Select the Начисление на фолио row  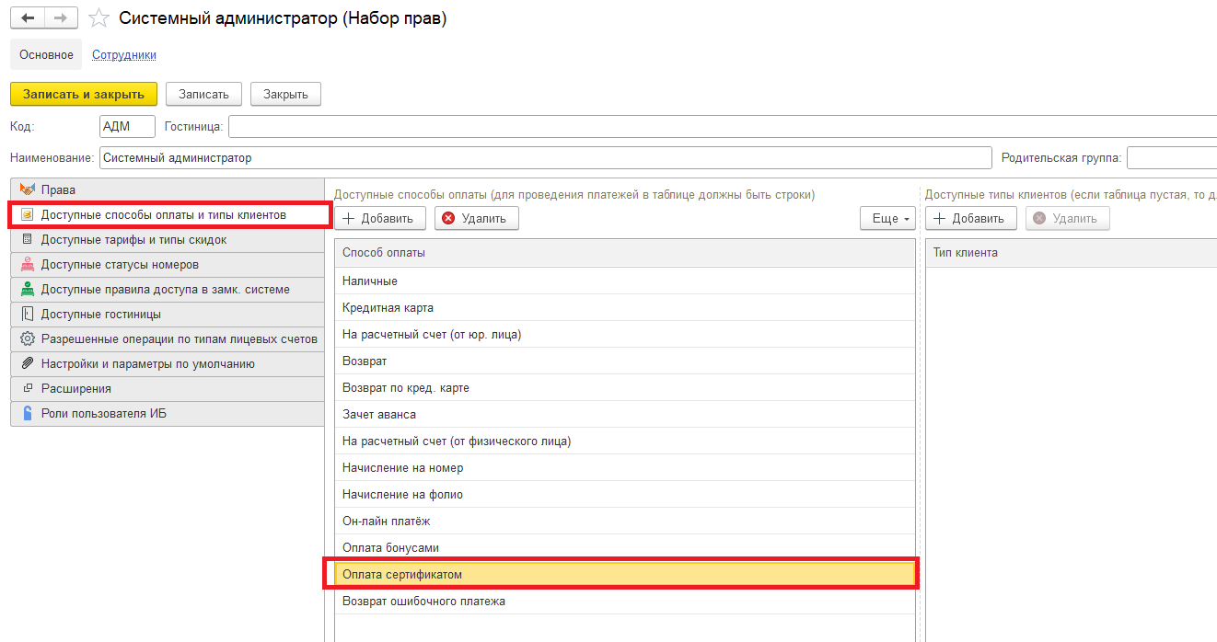click(625, 494)
